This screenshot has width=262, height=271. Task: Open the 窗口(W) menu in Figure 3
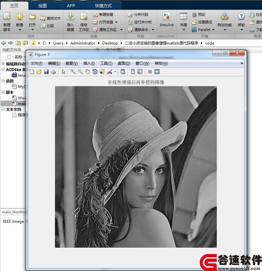pyautogui.click(x=142, y=63)
